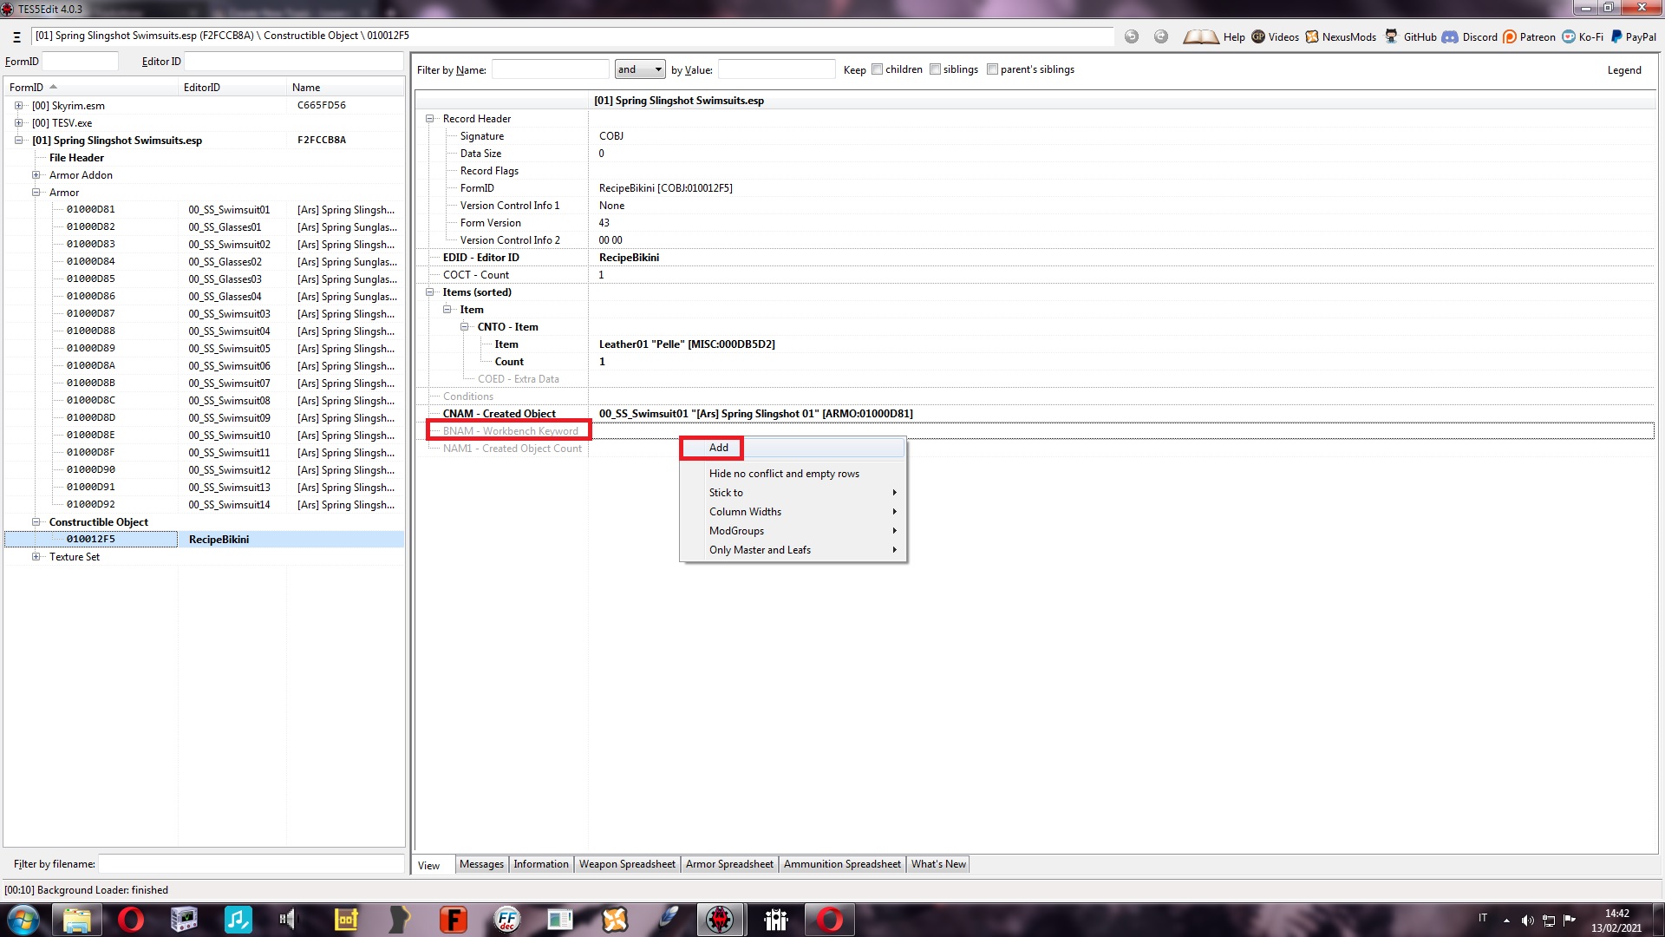This screenshot has height=937, width=1665.
Task: Open the Patreon link
Action: [x=1529, y=36]
